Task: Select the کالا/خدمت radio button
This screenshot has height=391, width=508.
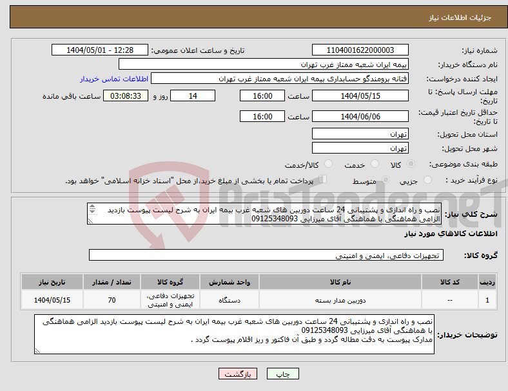Action: [329, 164]
